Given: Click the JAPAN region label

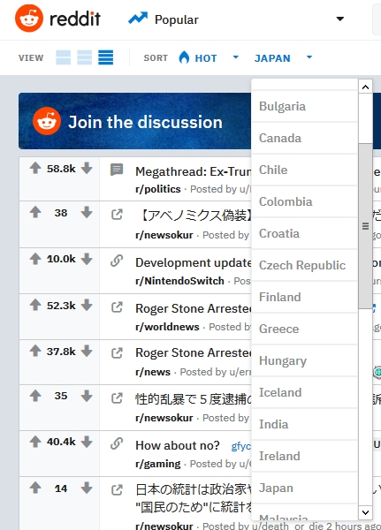Looking at the screenshot, I should [272, 58].
